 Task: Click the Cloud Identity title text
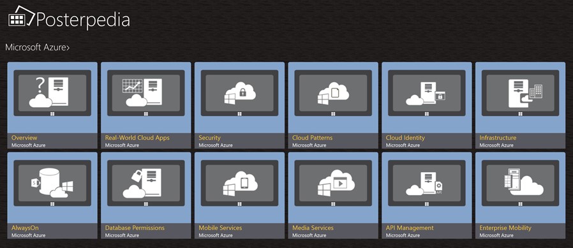click(405, 138)
